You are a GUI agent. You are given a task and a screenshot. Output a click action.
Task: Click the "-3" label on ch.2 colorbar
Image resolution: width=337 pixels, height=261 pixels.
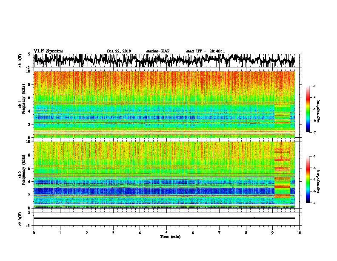coord(314,157)
